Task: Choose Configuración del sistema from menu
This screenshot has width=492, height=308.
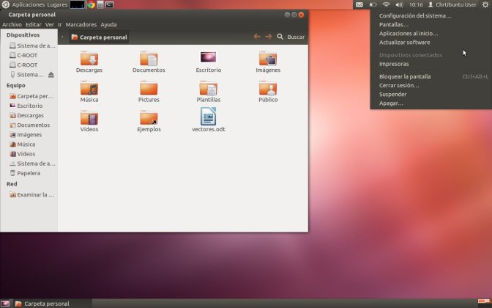Action: coord(415,15)
